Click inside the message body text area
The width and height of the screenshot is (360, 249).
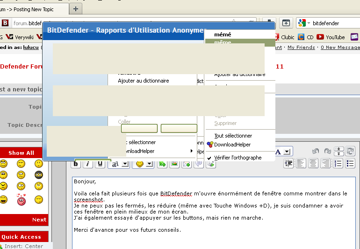pyautogui.click(x=214, y=213)
